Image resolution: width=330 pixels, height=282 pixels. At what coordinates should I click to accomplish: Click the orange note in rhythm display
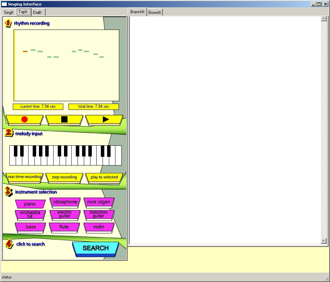(25, 51)
